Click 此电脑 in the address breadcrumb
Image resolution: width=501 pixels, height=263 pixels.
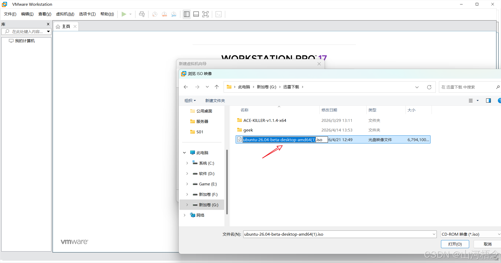[244, 87]
